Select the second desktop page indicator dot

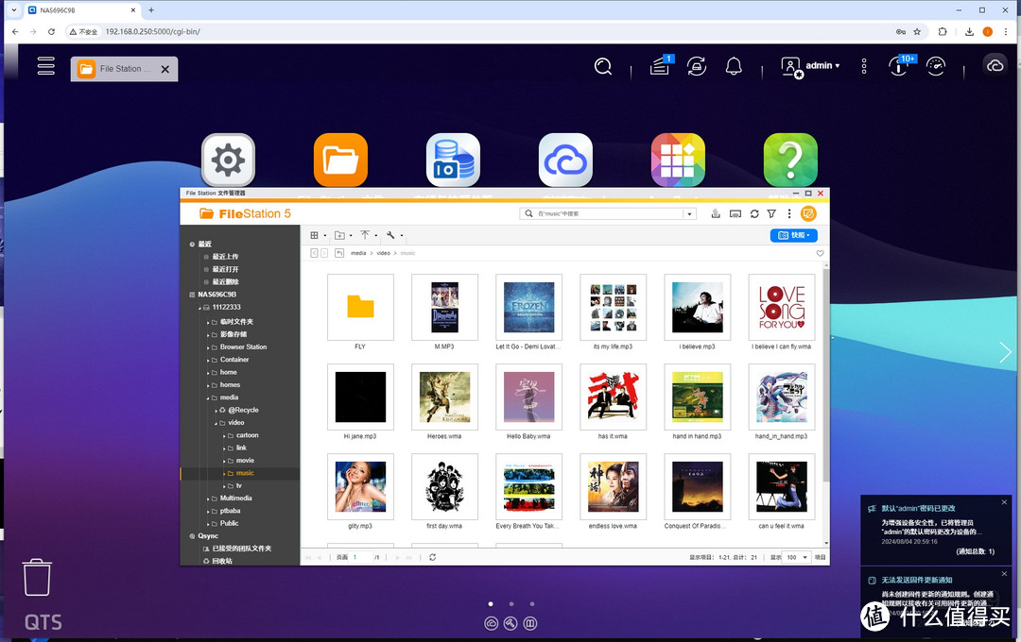point(510,603)
